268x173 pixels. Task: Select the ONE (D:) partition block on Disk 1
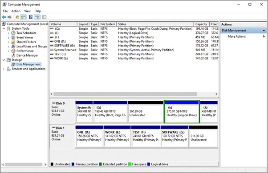coord(89,136)
